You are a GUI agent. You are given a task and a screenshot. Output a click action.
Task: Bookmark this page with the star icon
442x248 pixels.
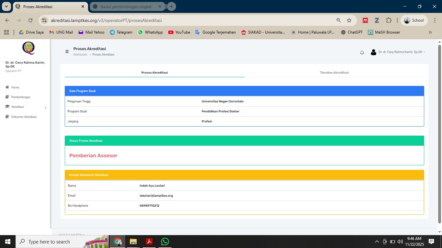(349, 20)
